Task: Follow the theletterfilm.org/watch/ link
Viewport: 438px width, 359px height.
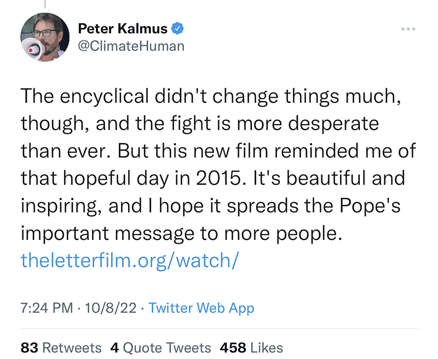Action: coord(129,259)
